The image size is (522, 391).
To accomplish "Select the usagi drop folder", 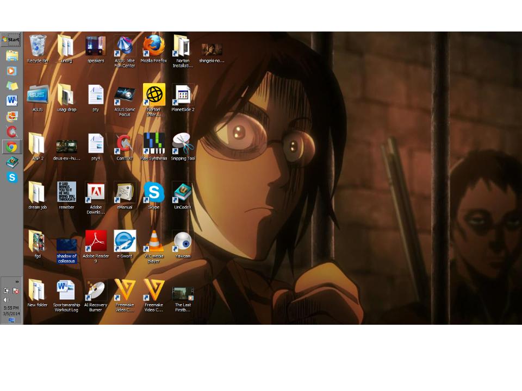I will tap(66, 98).
